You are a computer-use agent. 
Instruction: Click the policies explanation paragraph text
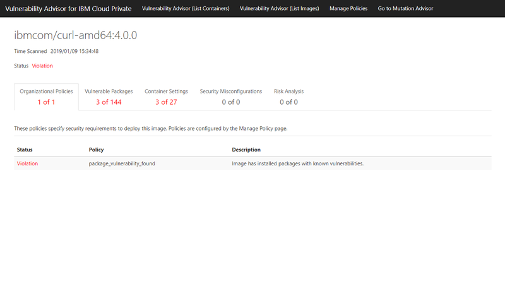point(151,129)
